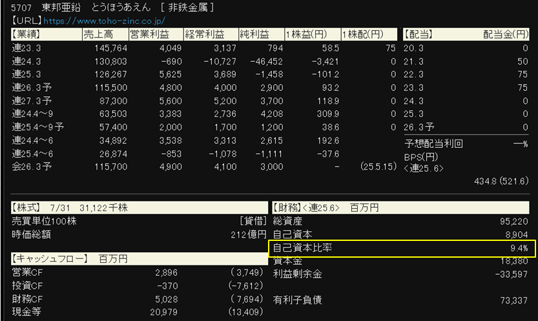Click the 純利益 column header

pos(254,34)
